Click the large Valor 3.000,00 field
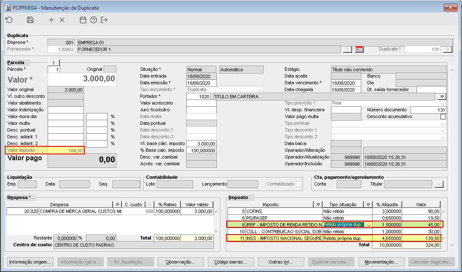This screenshot has width=462, height=272. tap(82, 80)
